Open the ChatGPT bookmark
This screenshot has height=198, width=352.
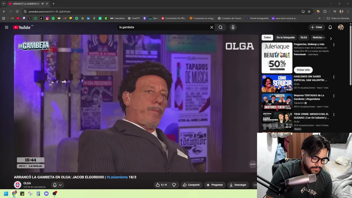134,18
